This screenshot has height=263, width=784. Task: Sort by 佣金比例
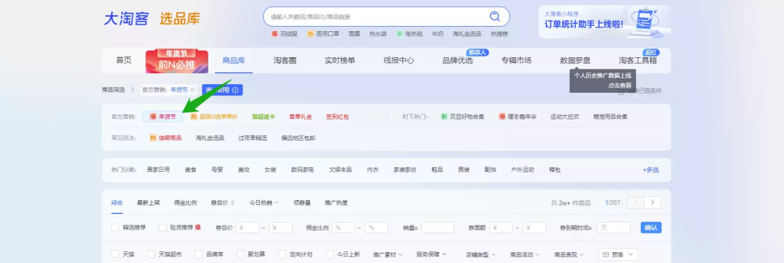(185, 203)
